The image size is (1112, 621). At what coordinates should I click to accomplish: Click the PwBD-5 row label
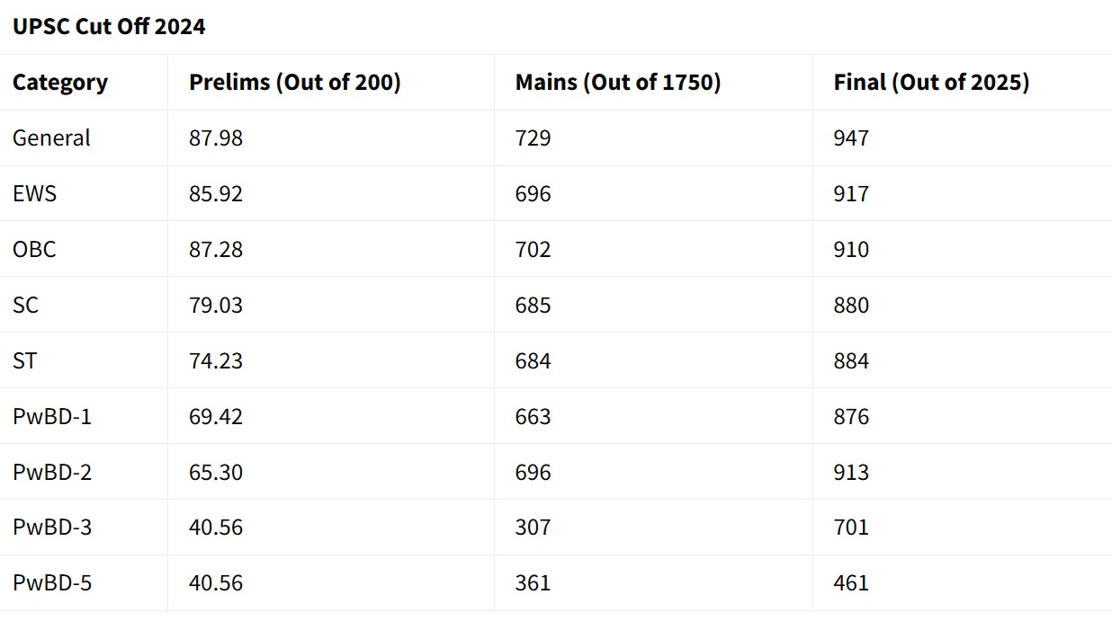pos(52,583)
